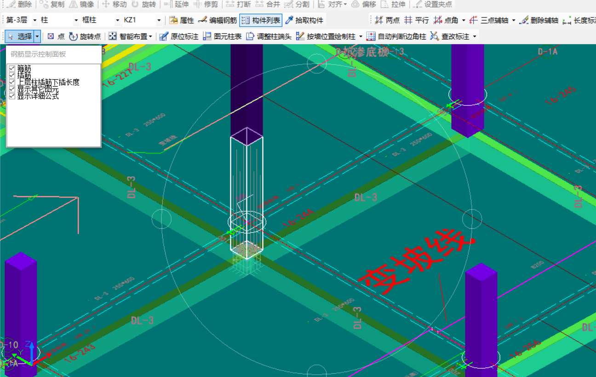Click 拾取构件 (pick component) eyedropper
Screen dimensions: 596x377
click(304, 20)
